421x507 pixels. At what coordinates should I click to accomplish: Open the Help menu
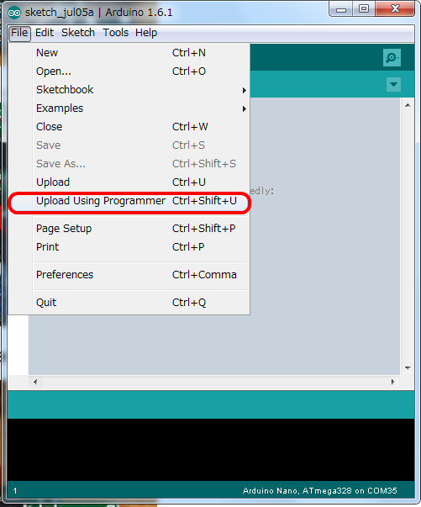coord(146,33)
